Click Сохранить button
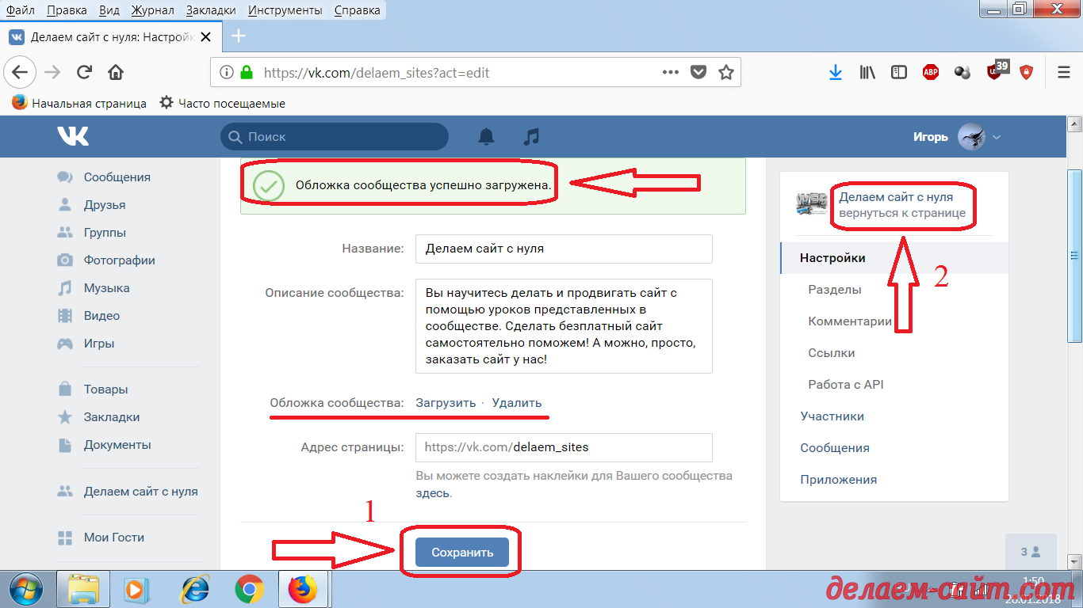 (x=462, y=553)
